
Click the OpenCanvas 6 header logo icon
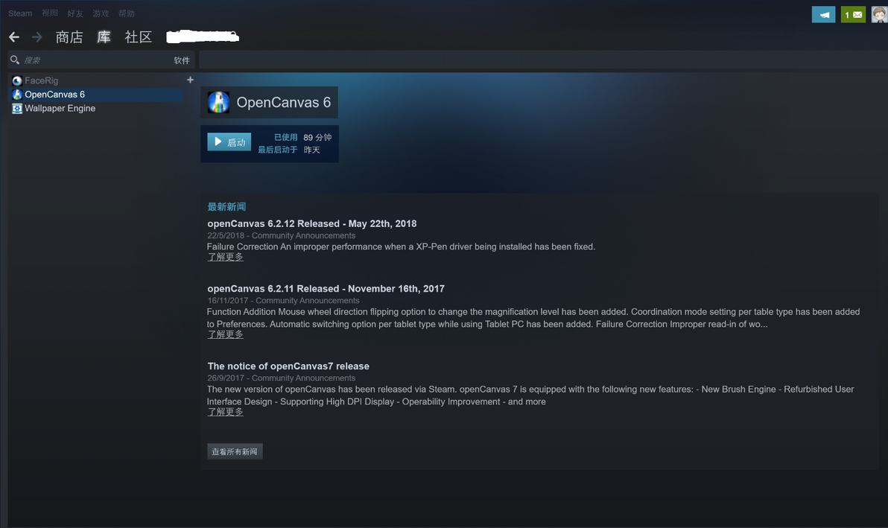[x=218, y=103]
